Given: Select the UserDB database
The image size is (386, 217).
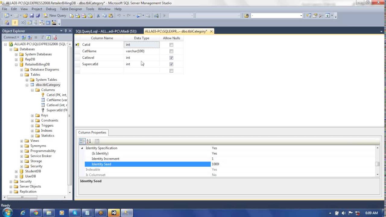Looking at the screenshot, I should (30, 176).
